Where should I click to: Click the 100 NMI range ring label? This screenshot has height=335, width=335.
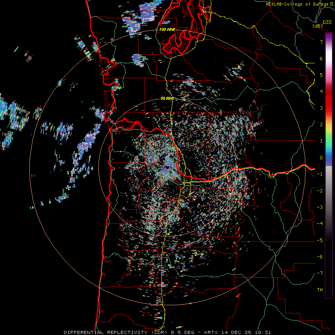click(x=167, y=29)
